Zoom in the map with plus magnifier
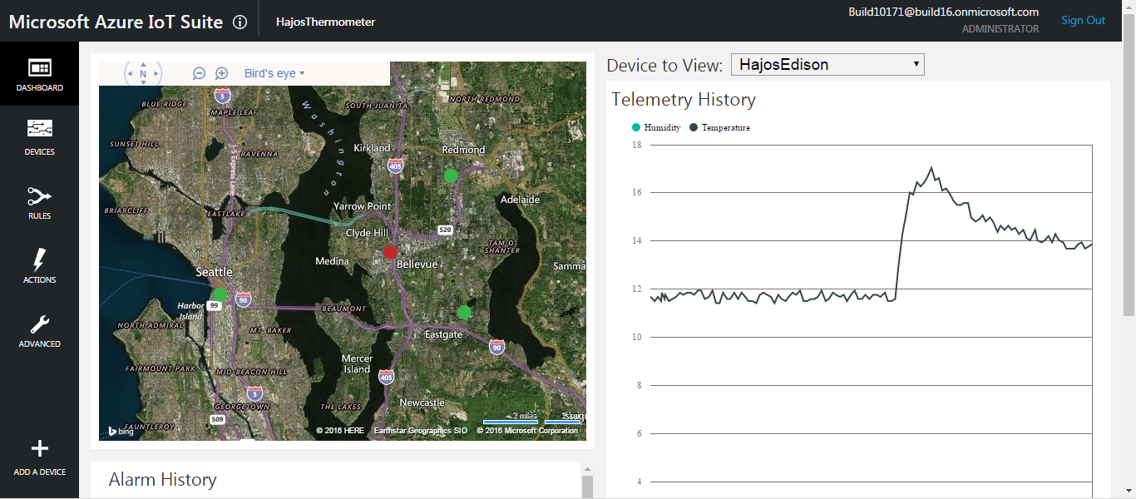1136x499 pixels. click(x=222, y=73)
